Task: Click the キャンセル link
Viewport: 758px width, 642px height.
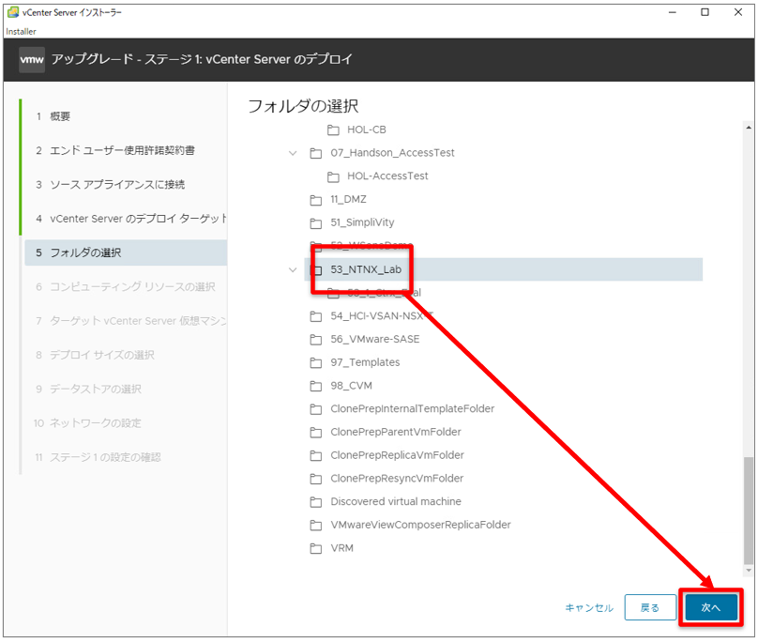Action: 589,608
